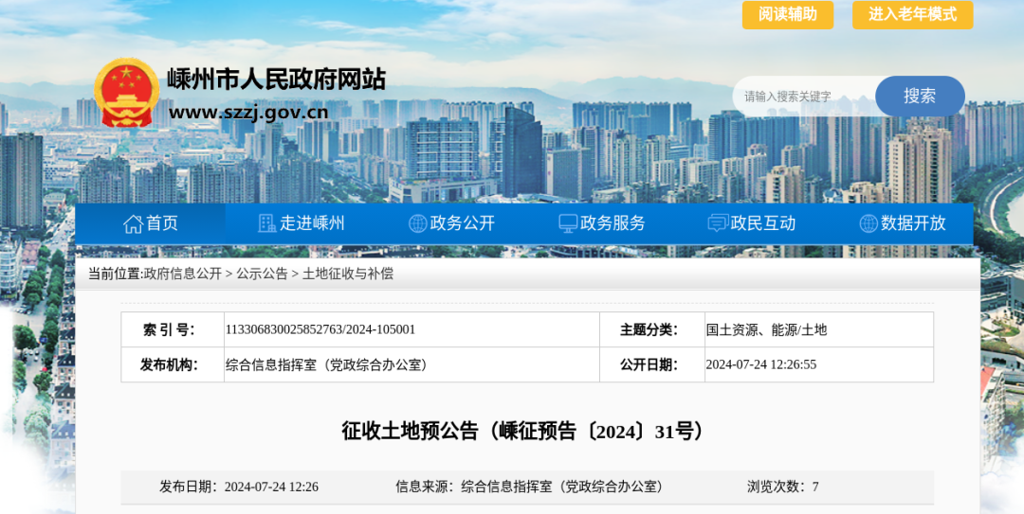The height and width of the screenshot is (514, 1024).
Task: Open the 走进嵊州 navigation menu
Action: pyautogui.click(x=312, y=223)
